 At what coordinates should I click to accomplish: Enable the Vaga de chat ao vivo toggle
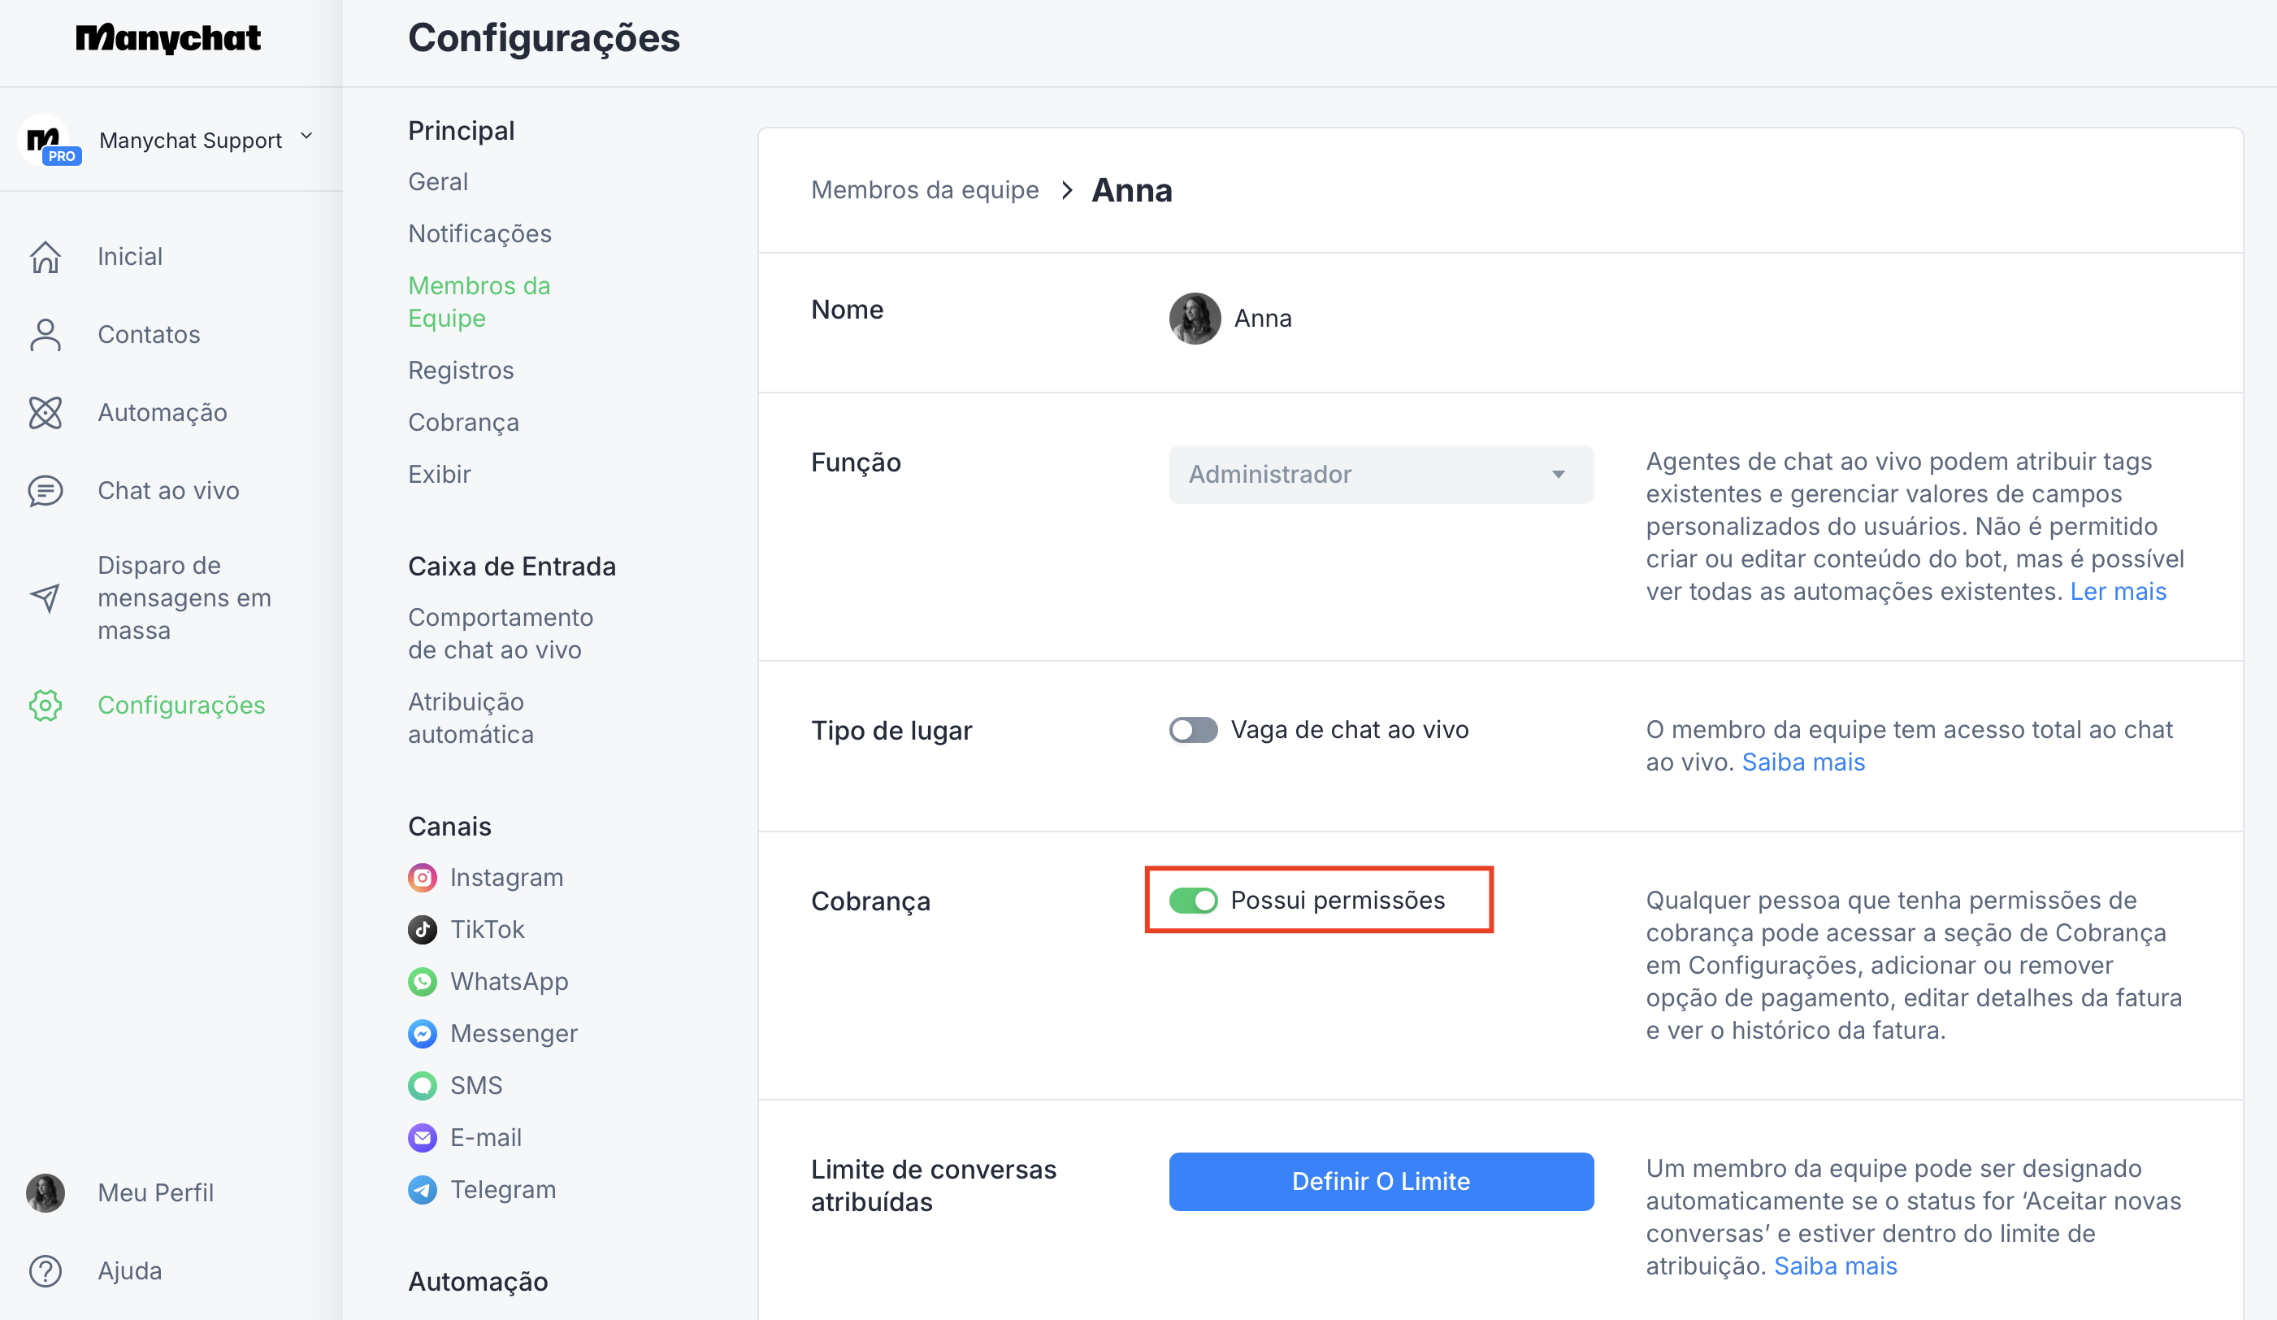click(1193, 730)
